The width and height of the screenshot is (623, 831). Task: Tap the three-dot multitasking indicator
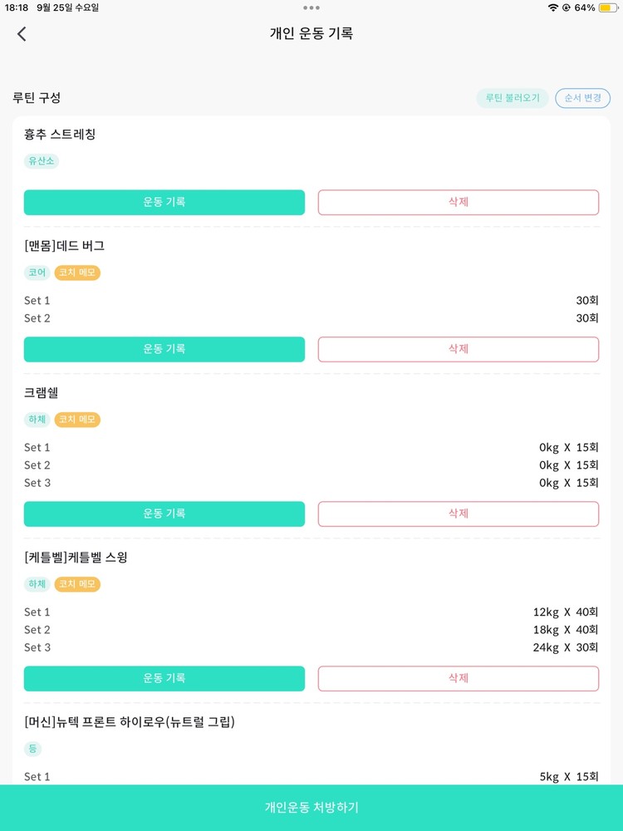pos(311,7)
